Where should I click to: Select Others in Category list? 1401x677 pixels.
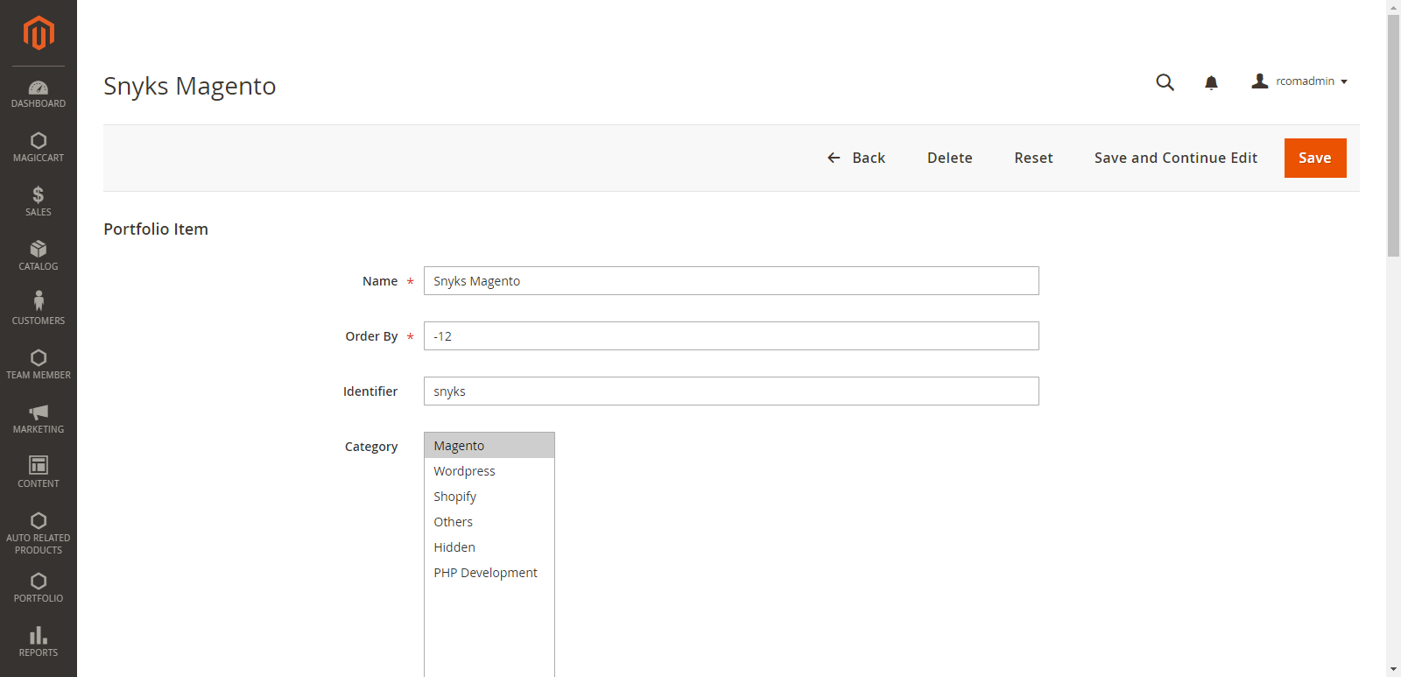[x=489, y=522]
